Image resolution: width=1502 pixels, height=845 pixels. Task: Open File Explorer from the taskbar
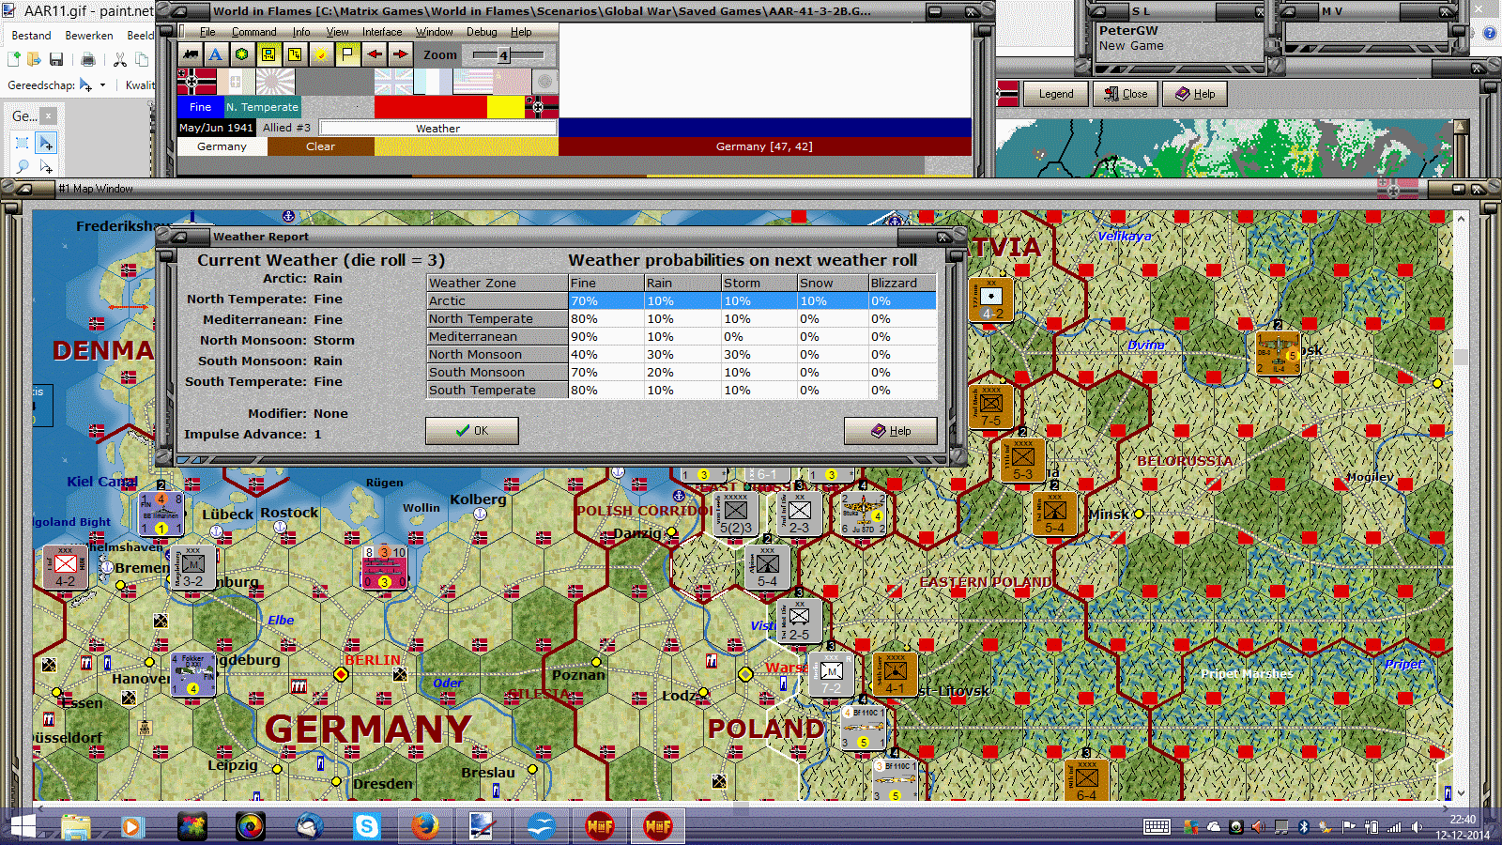(x=76, y=827)
